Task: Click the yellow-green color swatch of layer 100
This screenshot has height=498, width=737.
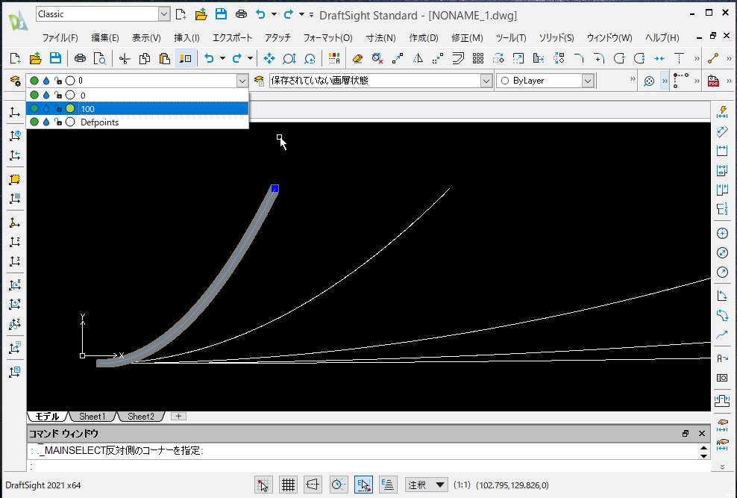Action: click(x=70, y=108)
